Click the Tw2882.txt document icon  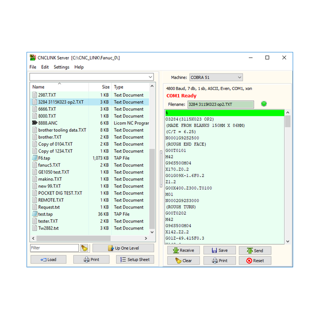point(34,228)
